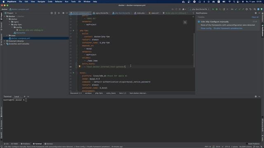Expand Scratches and Consoles node
This screenshot has height=148, width=264.
coord(5,44)
